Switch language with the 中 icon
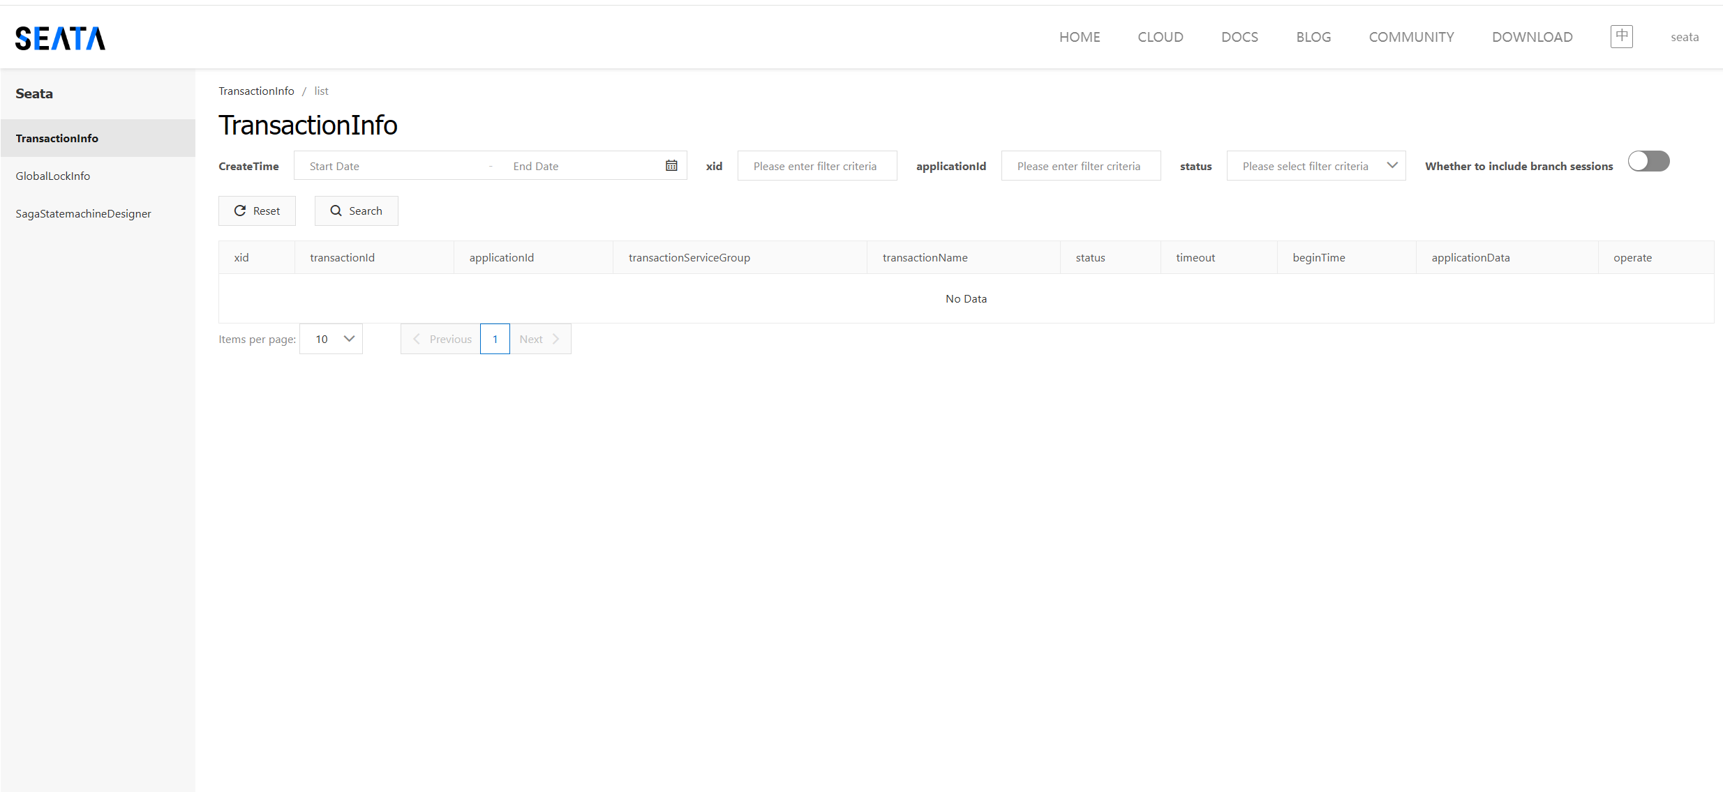1723x792 pixels. coord(1621,36)
